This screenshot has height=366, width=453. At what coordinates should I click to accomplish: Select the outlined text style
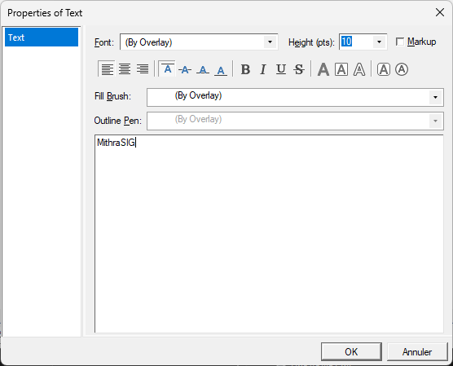[x=359, y=69]
